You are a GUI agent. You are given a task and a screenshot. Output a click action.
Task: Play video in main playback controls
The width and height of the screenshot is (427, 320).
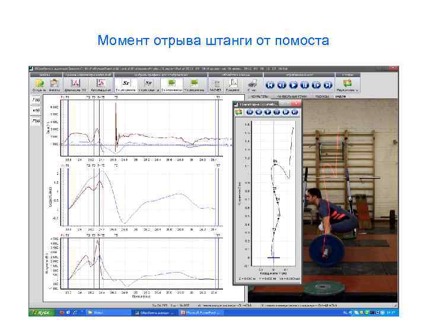pos(293,85)
